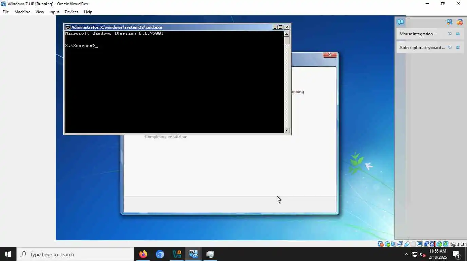467x261 pixels.
Task: Click the Right Ctrl host key indicator
Action: pyautogui.click(x=458, y=244)
